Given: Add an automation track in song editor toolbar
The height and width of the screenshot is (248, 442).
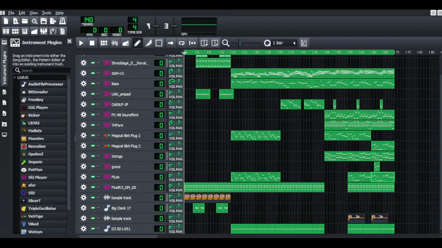Looking at the screenshot, I should point(126,43).
